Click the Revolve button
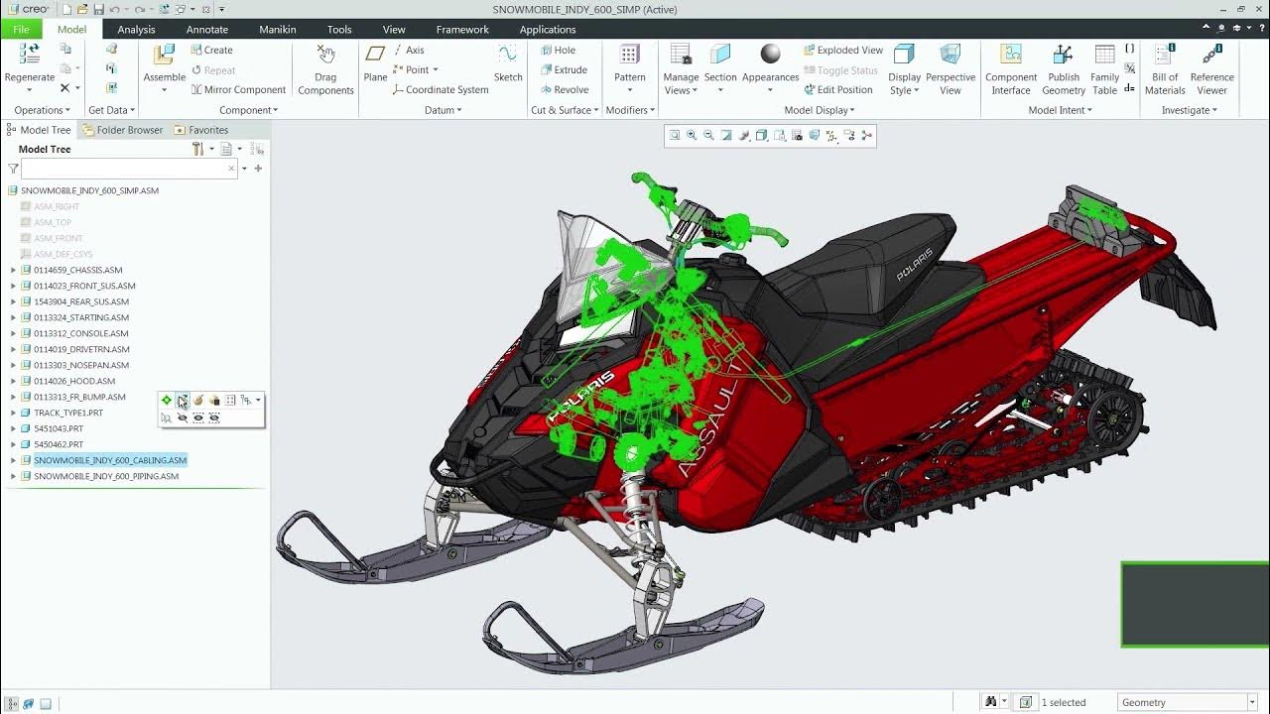1270x714 pixels. [x=564, y=89]
